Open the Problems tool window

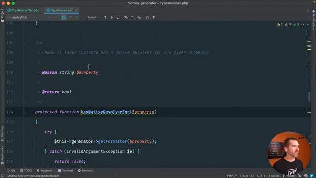point(44,171)
